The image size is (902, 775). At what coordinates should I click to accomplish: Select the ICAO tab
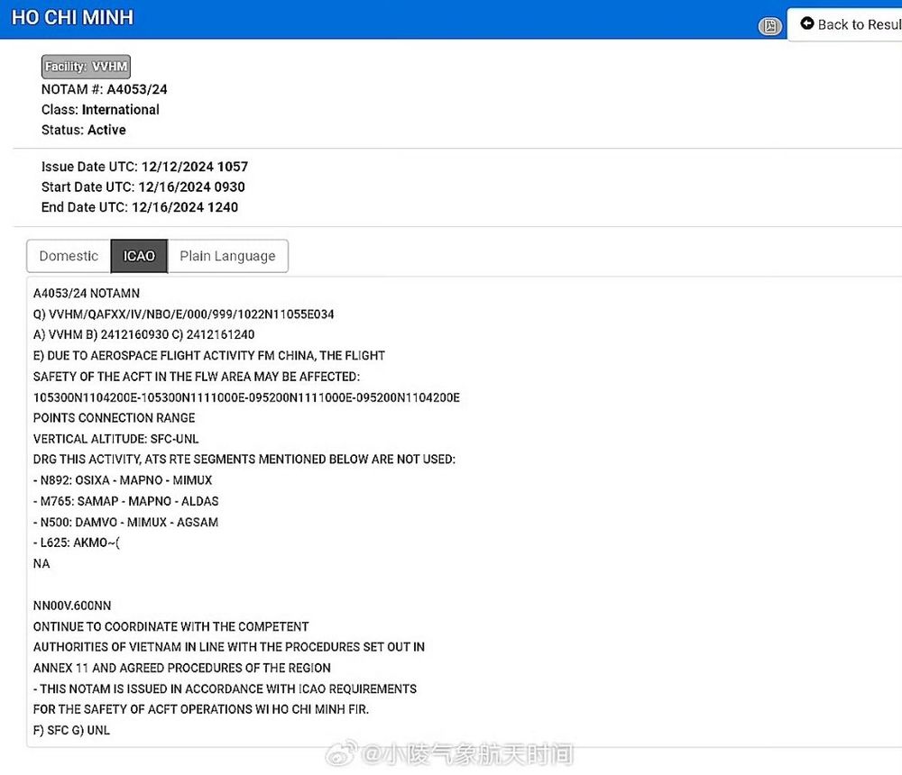point(139,256)
